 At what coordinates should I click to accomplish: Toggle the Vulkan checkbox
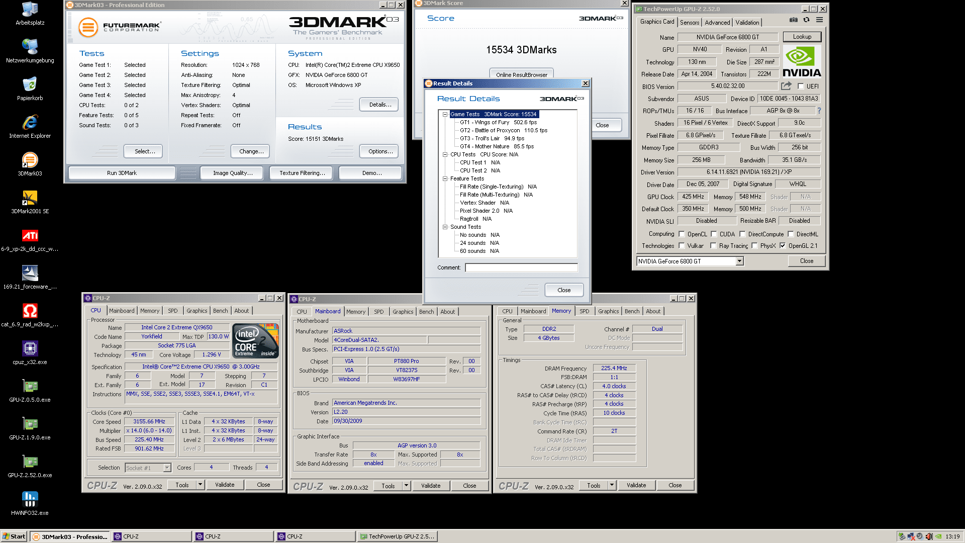point(682,246)
